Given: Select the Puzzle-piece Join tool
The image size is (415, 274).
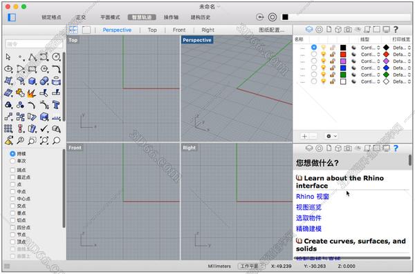Looking at the screenshot, I should click(x=20, y=93).
